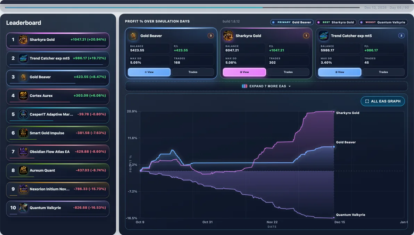
Task: Select Smart Gold Impulse leaderboard row
Action: 58,134
